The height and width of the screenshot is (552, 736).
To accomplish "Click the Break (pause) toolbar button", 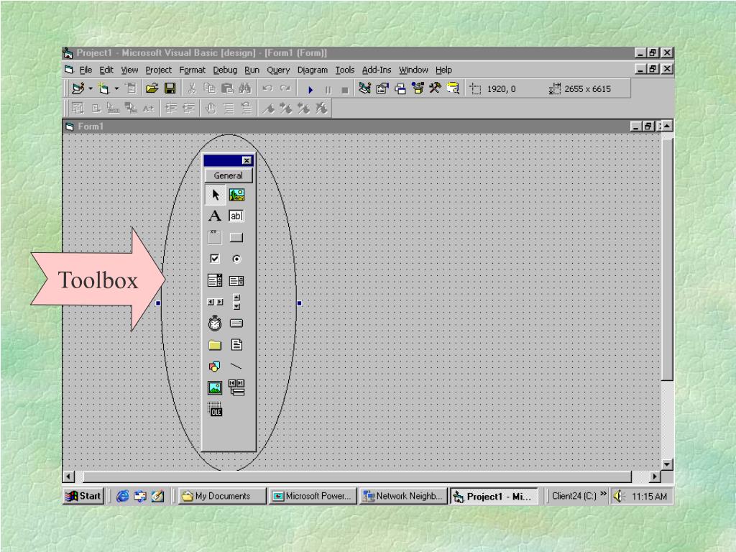I will [328, 90].
